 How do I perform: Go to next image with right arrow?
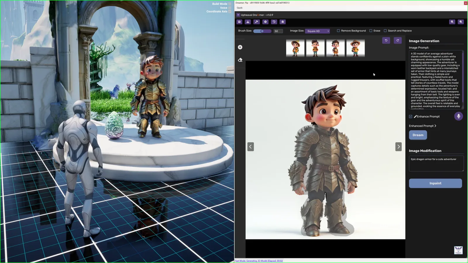398,147
